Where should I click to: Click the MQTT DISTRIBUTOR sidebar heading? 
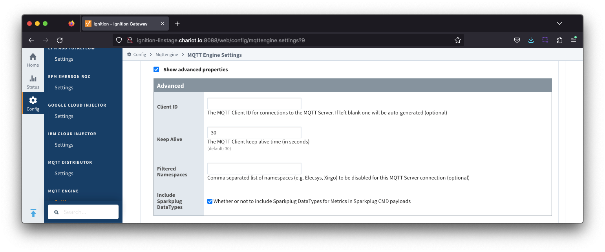(70, 163)
